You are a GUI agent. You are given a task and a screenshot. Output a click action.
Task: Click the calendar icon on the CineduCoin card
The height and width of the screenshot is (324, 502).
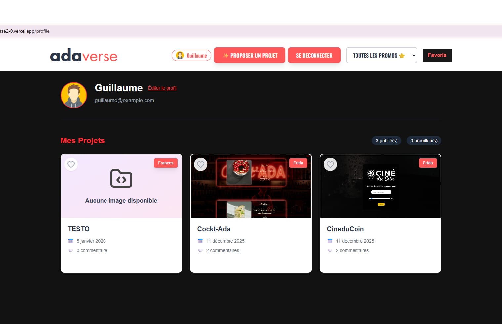(330, 241)
